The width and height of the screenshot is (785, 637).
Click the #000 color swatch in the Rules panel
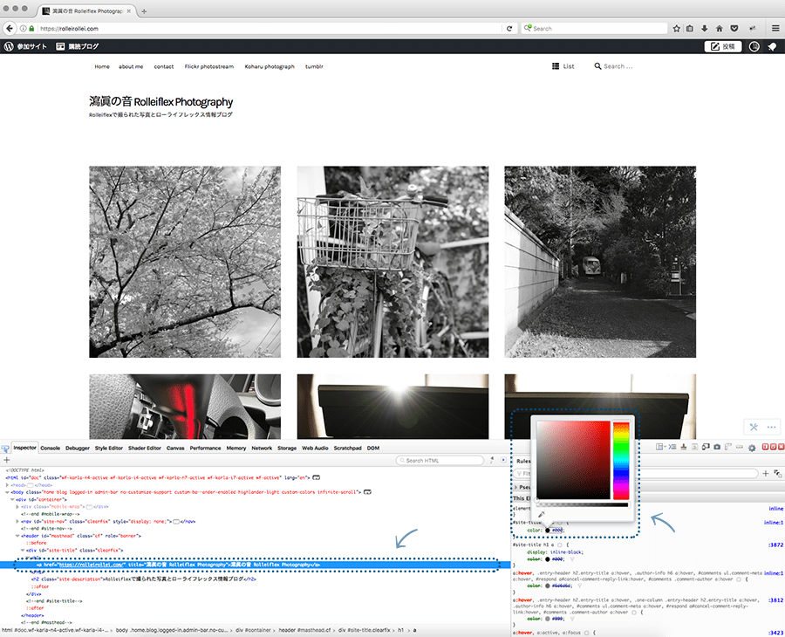[x=548, y=531]
